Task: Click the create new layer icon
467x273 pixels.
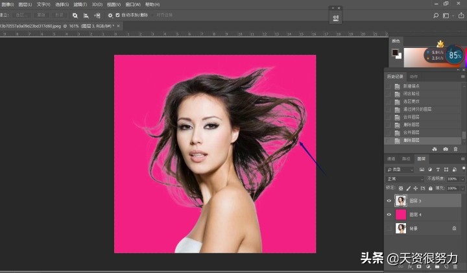Action: tap(446, 267)
